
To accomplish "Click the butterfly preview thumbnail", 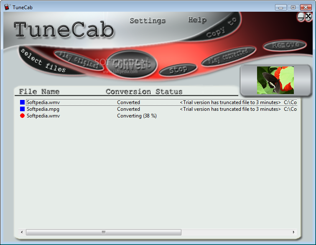I will (275, 80).
